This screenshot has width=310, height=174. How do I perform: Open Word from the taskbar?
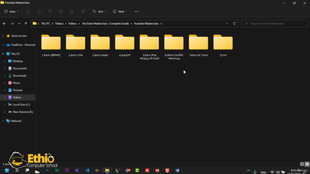click(177, 171)
